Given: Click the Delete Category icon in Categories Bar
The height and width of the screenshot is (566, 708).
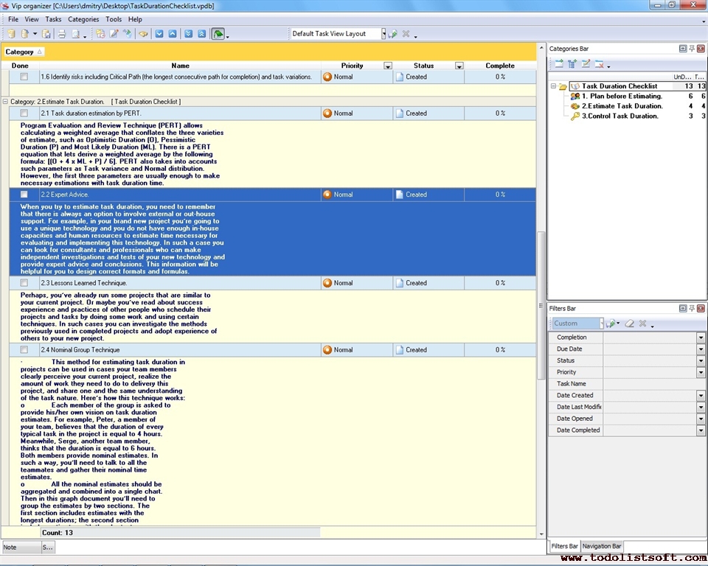Looking at the screenshot, I should 599,64.
